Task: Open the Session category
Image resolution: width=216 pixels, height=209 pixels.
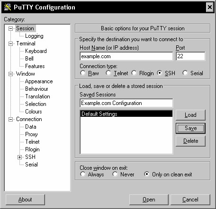Action: [25, 28]
